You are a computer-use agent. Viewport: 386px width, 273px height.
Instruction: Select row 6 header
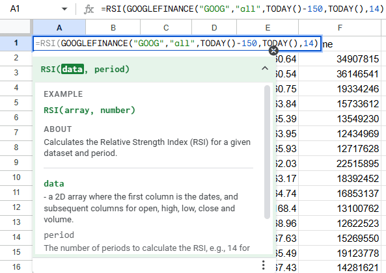16,118
